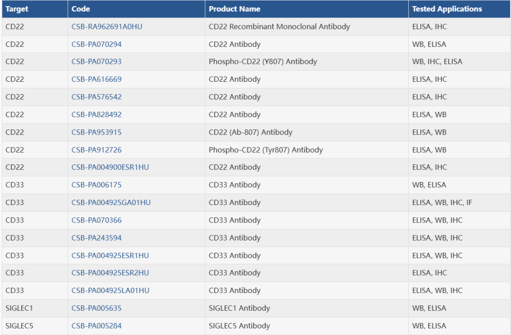Image resolution: width=511 pixels, height=335 pixels.
Task: Open CSB-PA070294 antibody link
Action: (97, 44)
